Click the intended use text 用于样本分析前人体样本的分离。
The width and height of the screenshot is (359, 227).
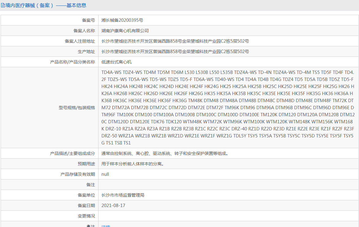click(x=133, y=164)
